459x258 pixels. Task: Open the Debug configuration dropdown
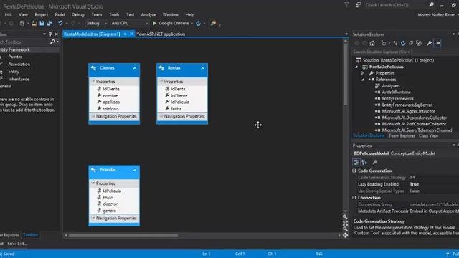click(x=105, y=23)
